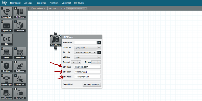Viewport: 202px width, 101px height.
Task: Click the SIP Phone block in sidebar
Action: coord(20,13)
